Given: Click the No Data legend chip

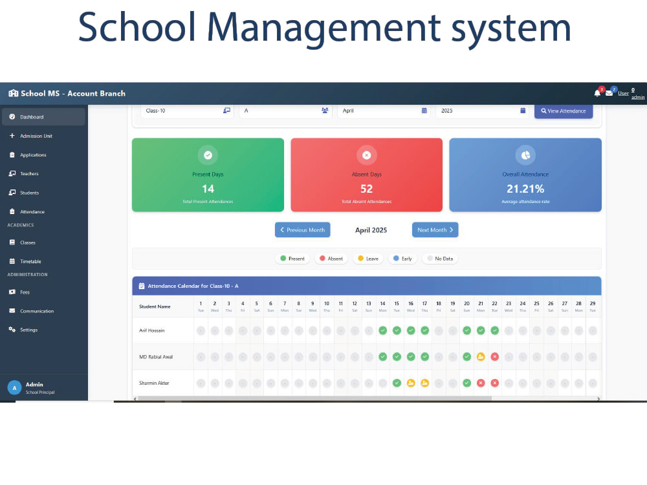Looking at the screenshot, I should click(440, 259).
